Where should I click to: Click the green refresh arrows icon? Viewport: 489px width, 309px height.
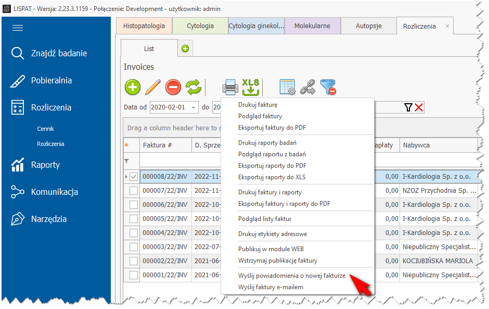pos(194,87)
